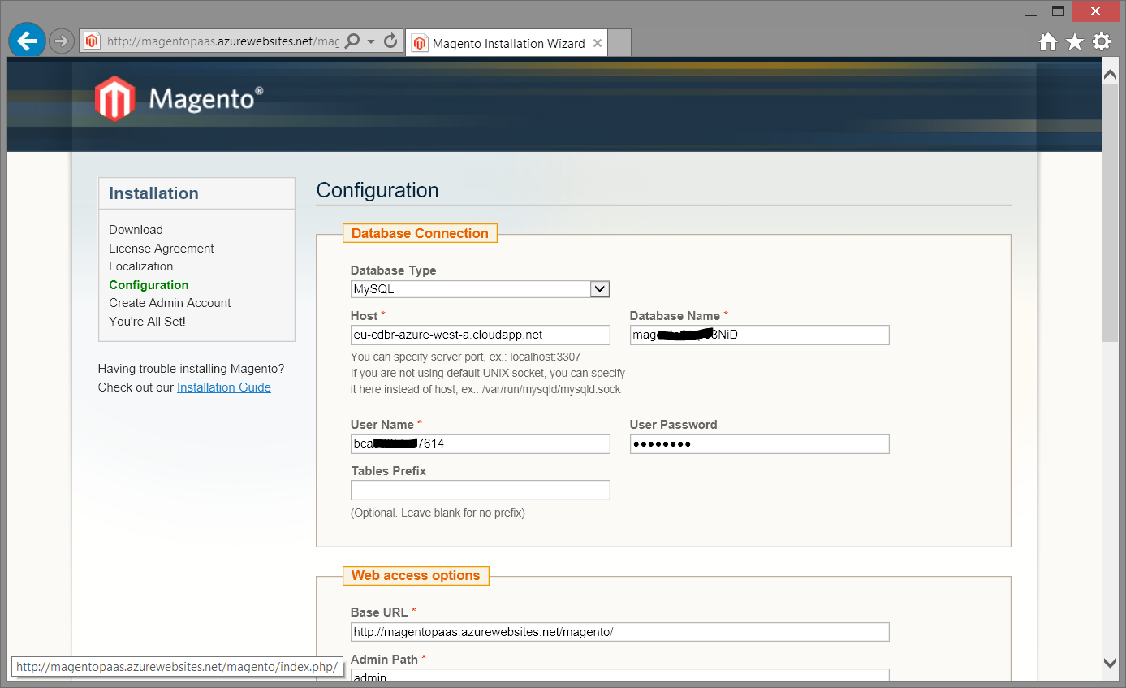Click the Refresh page icon
The height and width of the screenshot is (688, 1126).
[x=390, y=41]
